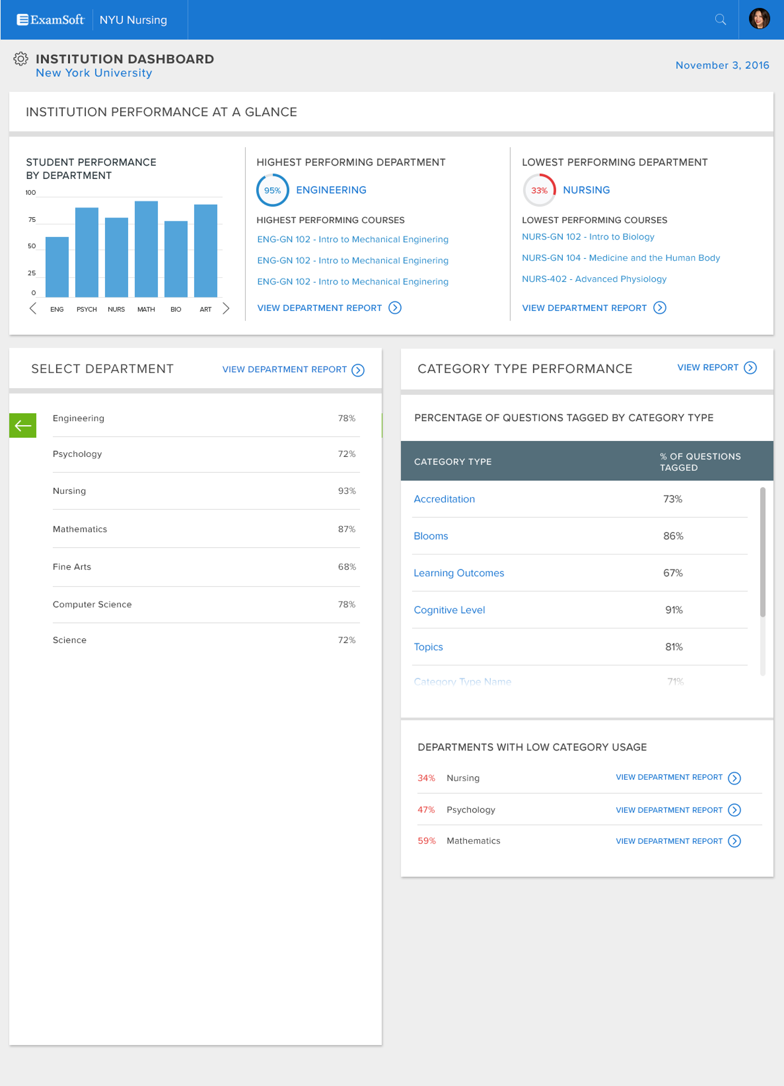The height and width of the screenshot is (1086, 784).
Task: Select NYU Nursing in the header
Action: click(x=133, y=20)
